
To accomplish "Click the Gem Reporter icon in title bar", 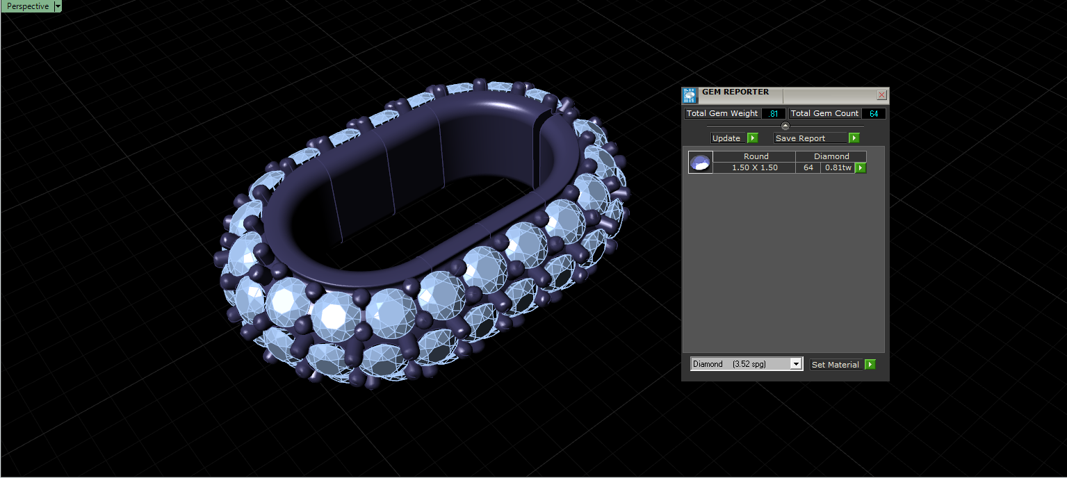I will (x=690, y=96).
